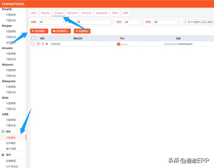214x168 pixels.
Task: Check the box for row 2312121
Action: click(33, 44)
